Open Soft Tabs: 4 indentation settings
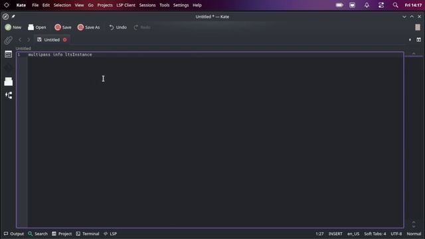Screen dimensions: 425x239 pyautogui.click(x=375, y=234)
